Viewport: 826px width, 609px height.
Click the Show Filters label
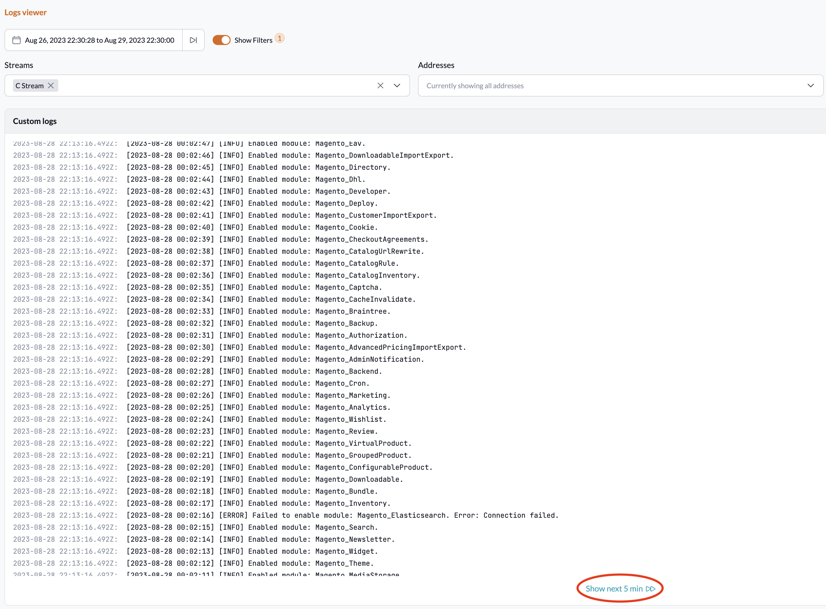tap(253, 40)
